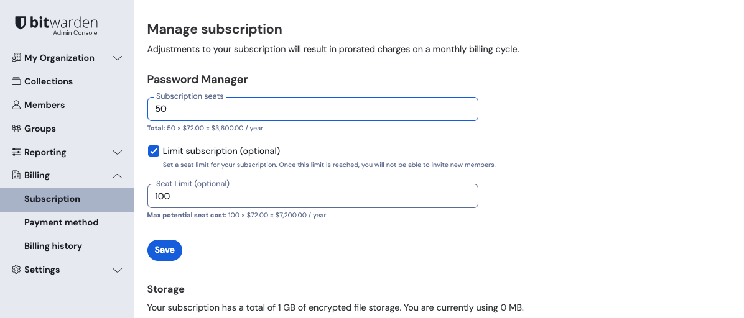Click the Reporting sliders icon
Image resolution: width=744 pixels, height=318 pixels.
click(16, 152)
